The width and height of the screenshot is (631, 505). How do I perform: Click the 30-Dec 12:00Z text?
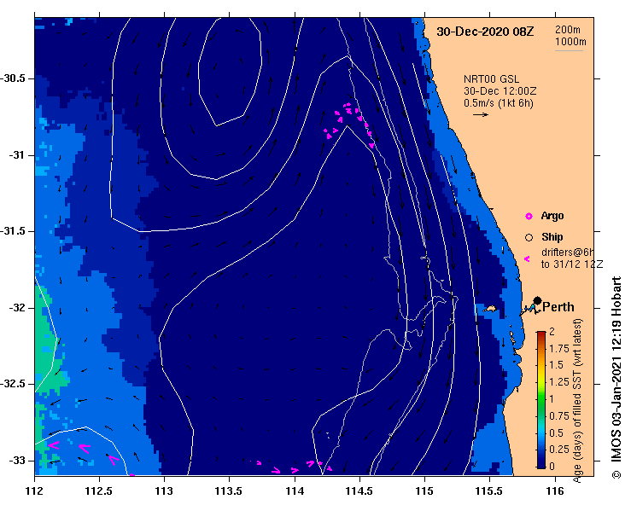pyautogui.click(x=500, y=91)
